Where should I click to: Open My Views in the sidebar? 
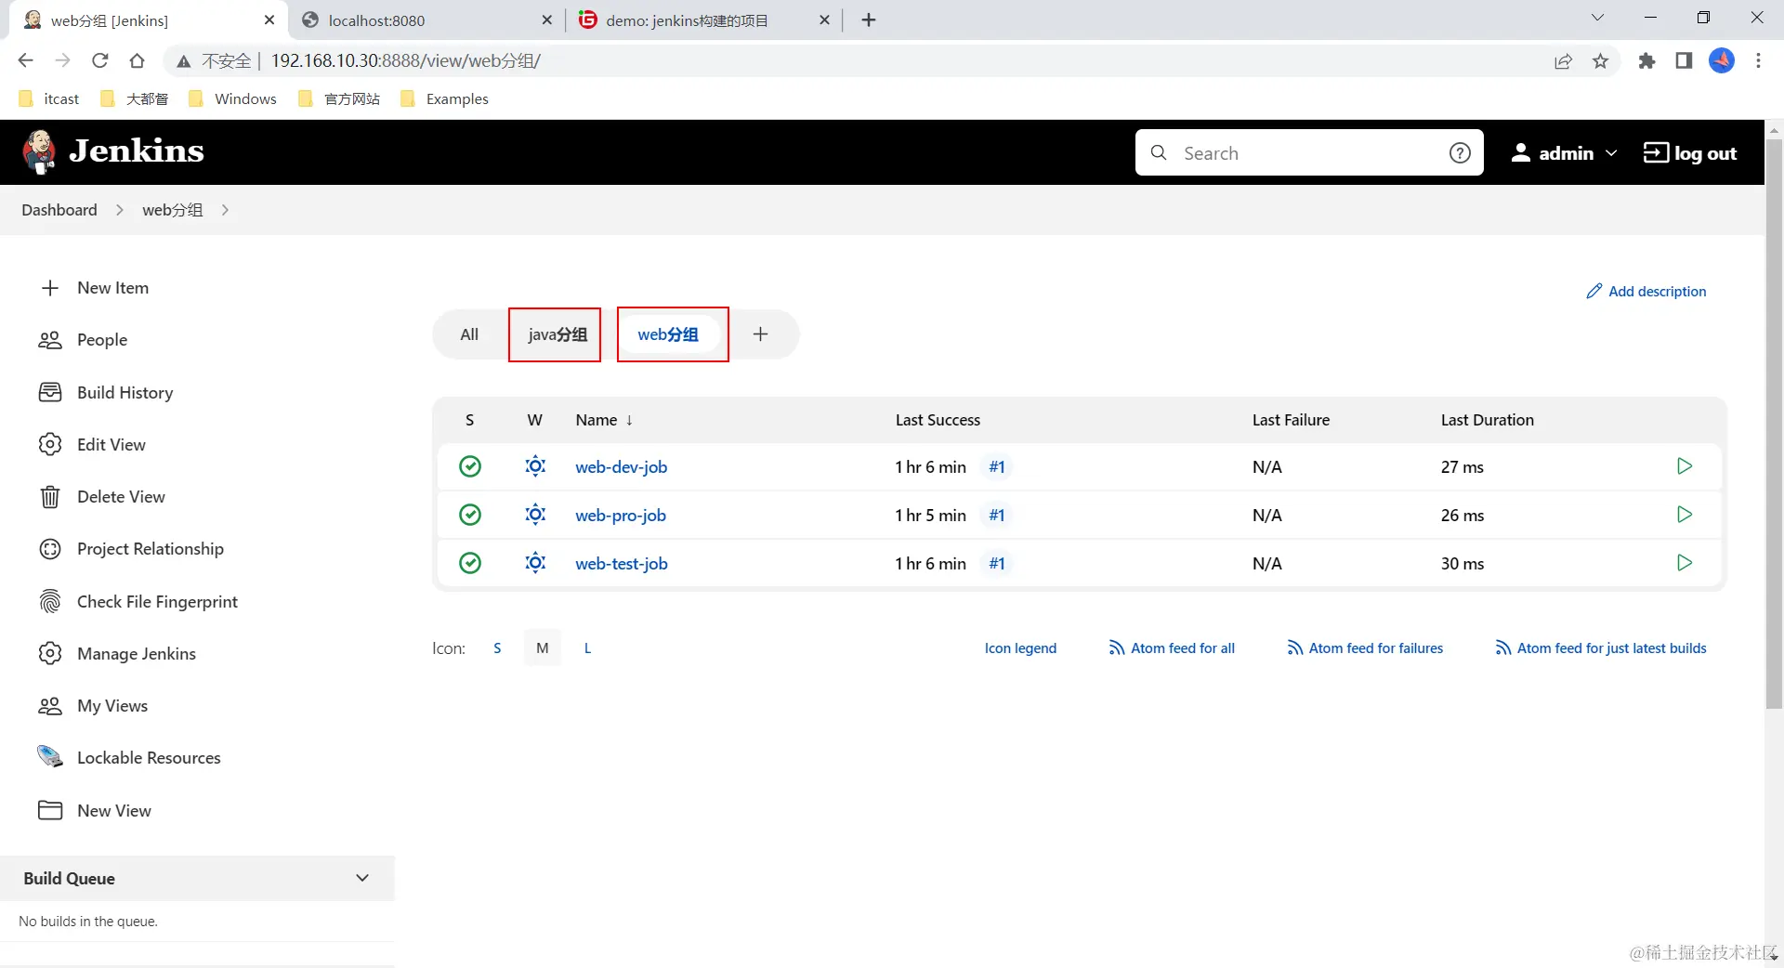click(111, 706)
